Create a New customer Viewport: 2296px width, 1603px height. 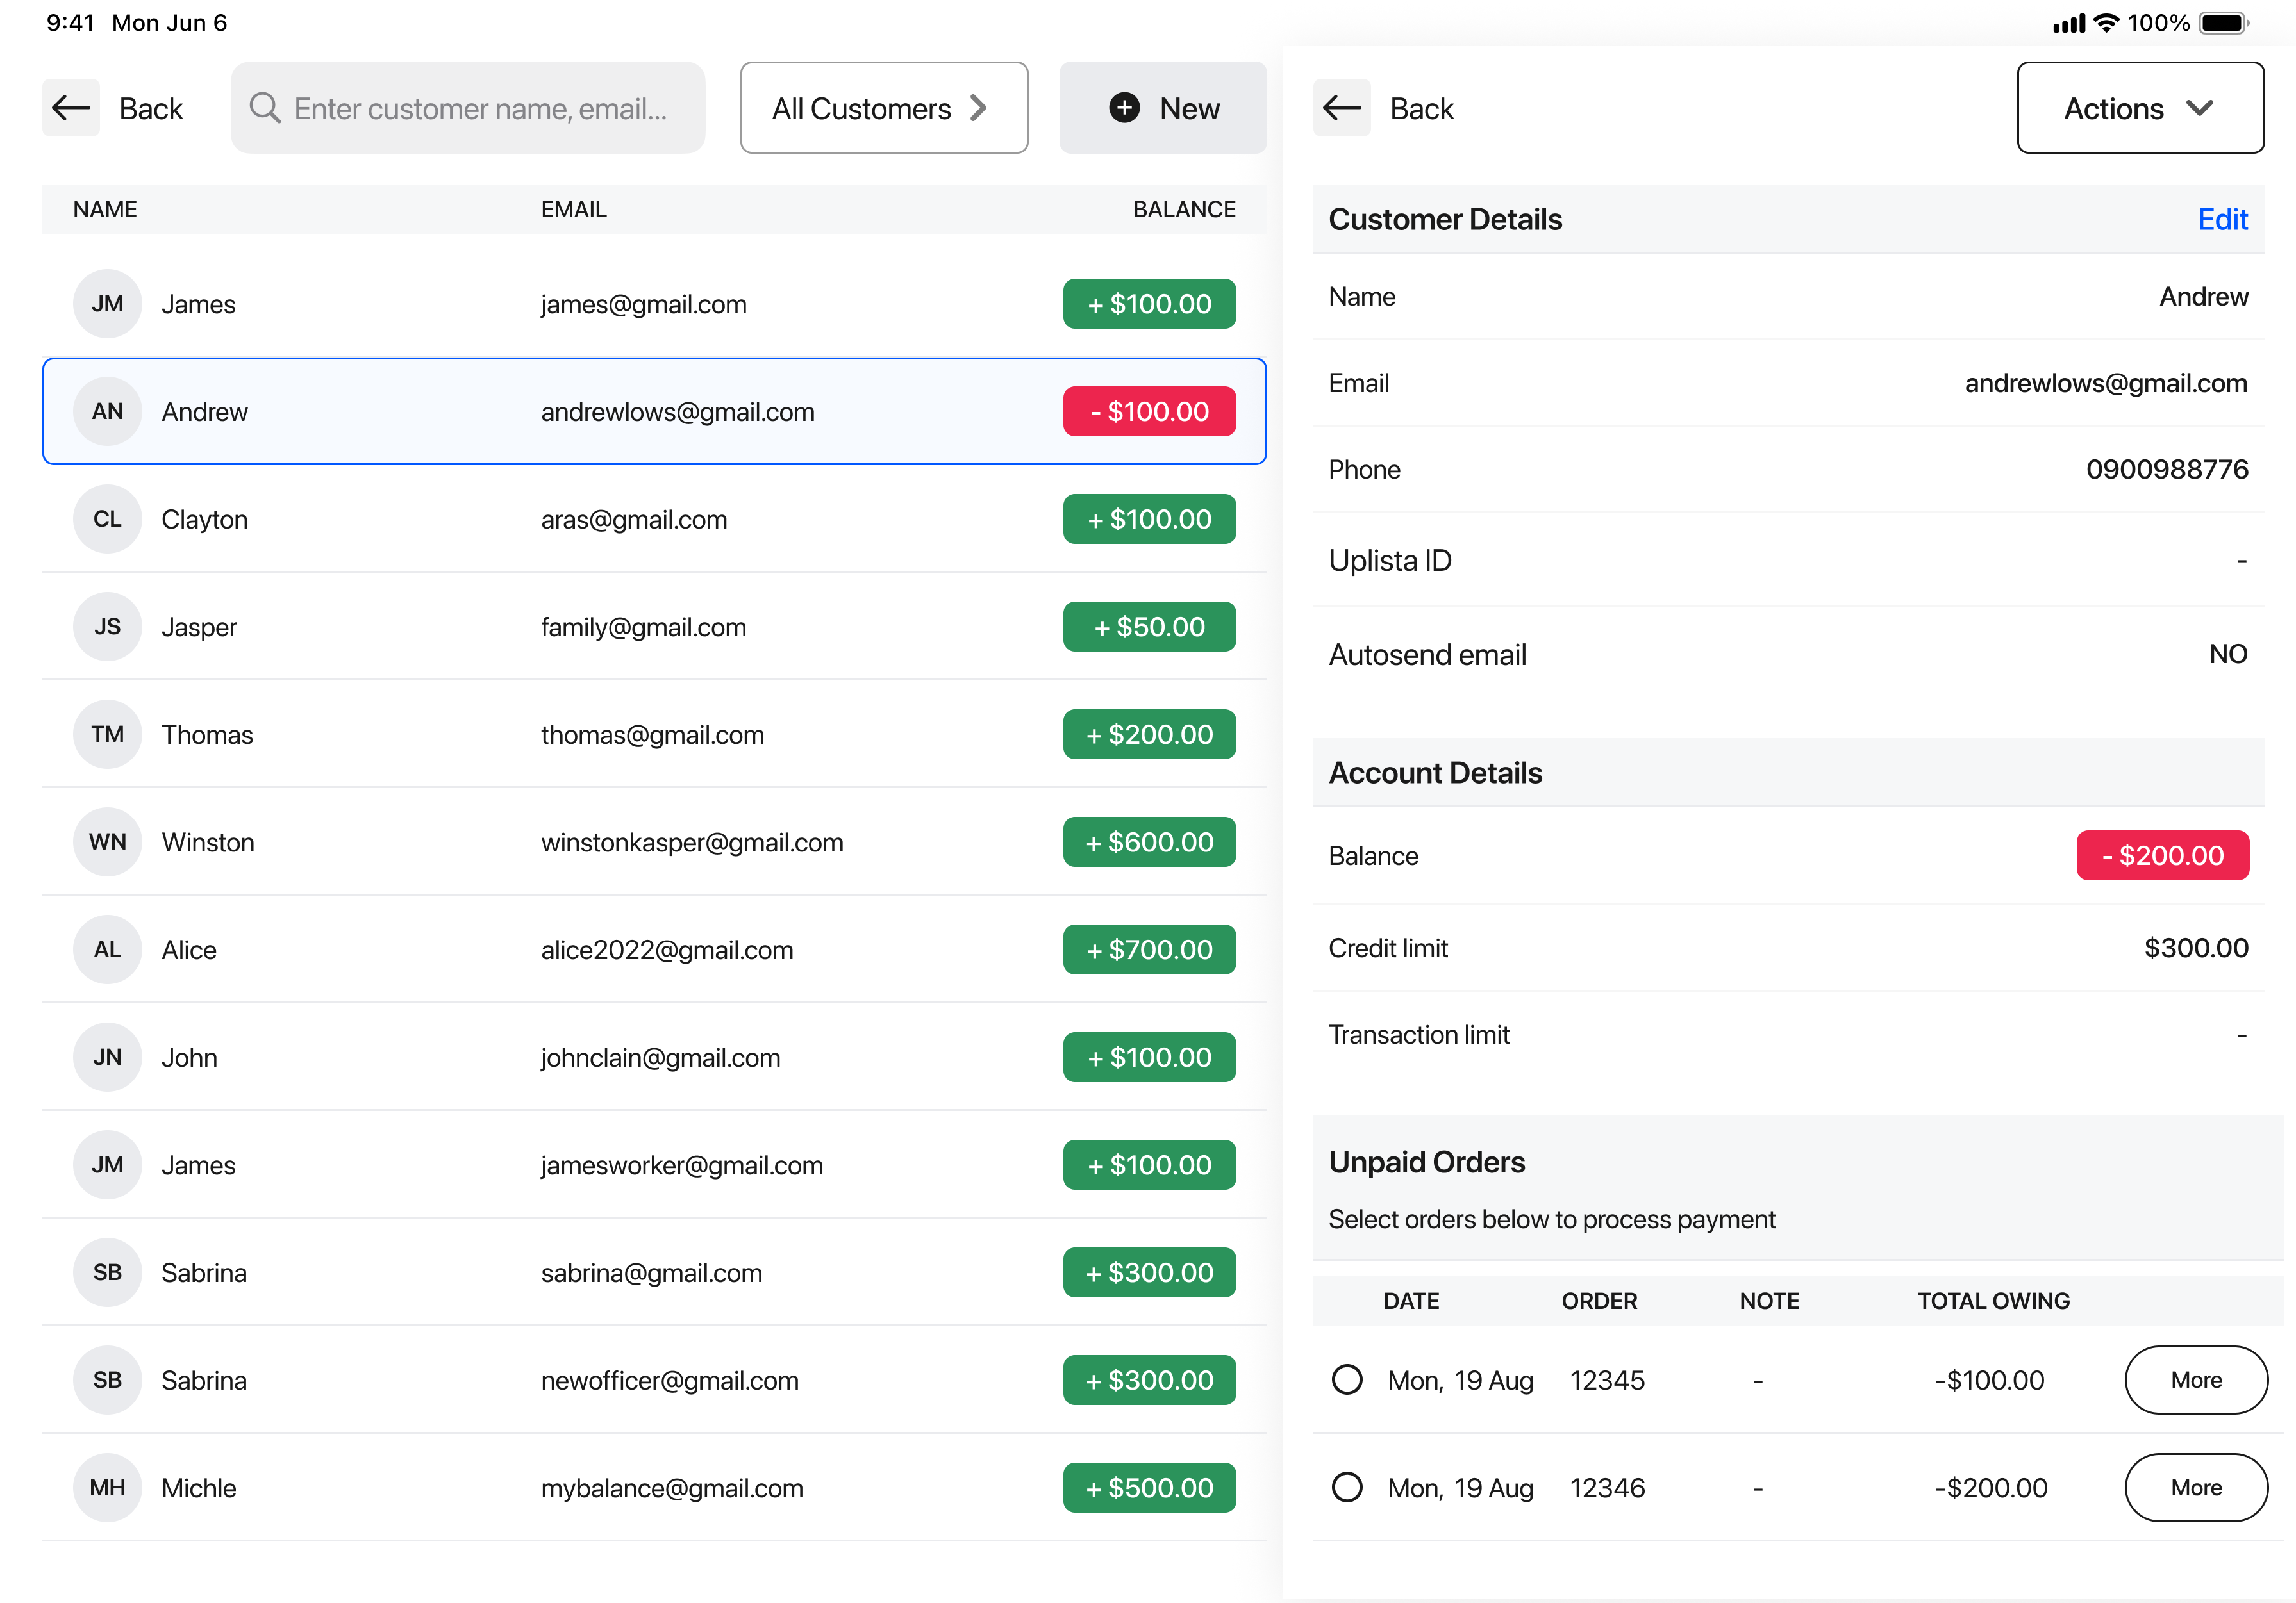tap(1162, 108)
